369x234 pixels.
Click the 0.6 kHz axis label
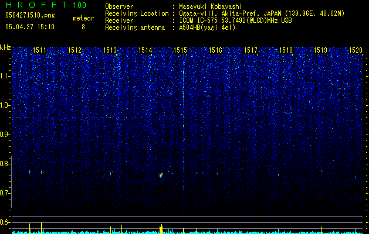[x=5, y=222]
